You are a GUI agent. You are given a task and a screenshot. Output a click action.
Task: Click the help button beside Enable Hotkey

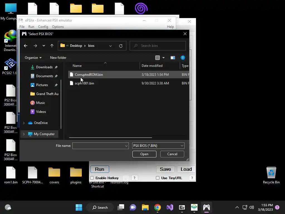tap(134, 178)
